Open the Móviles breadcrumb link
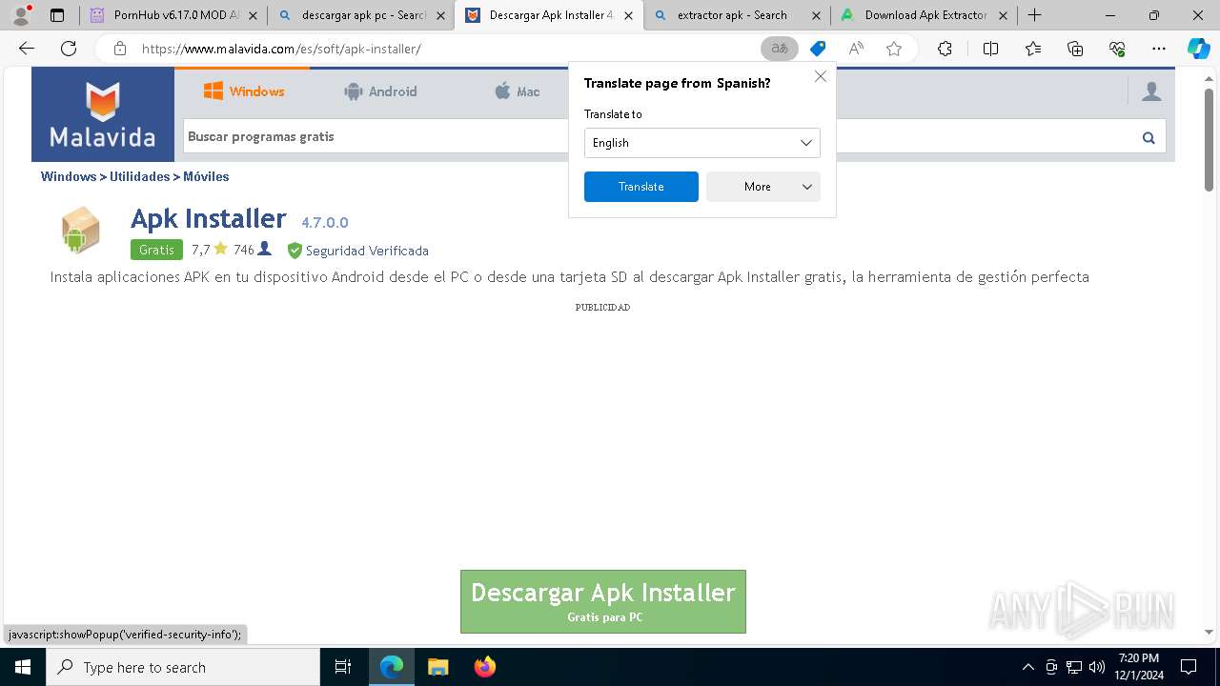1220x686 pixels. pos(206,176)
